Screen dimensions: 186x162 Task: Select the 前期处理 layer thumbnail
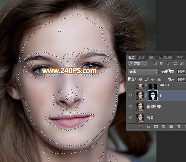pyautogui.click(x=140, y=106)
